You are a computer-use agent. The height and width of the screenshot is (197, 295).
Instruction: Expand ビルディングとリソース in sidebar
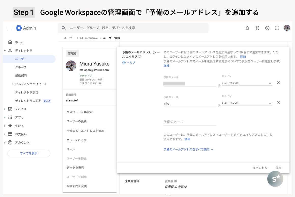[13, 84]
